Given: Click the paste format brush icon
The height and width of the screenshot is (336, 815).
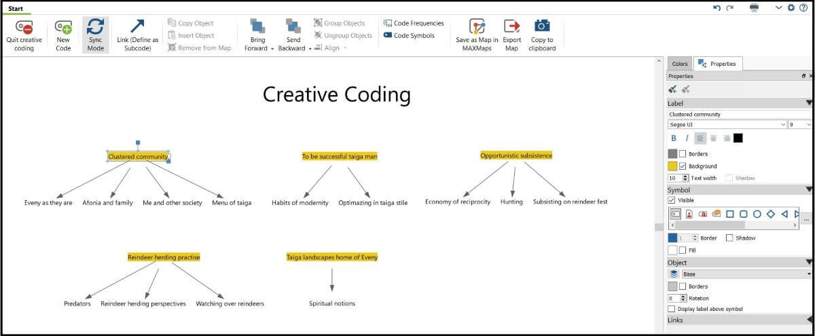Looking at the screenshot, I should pos(686,89).
